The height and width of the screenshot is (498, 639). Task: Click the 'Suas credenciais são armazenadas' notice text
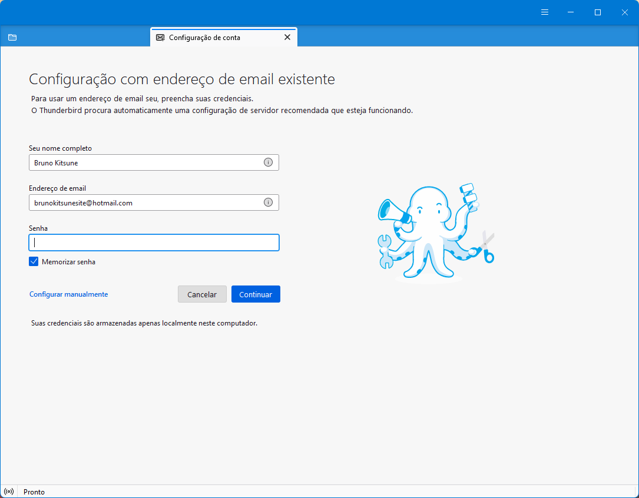pos(144,323)
